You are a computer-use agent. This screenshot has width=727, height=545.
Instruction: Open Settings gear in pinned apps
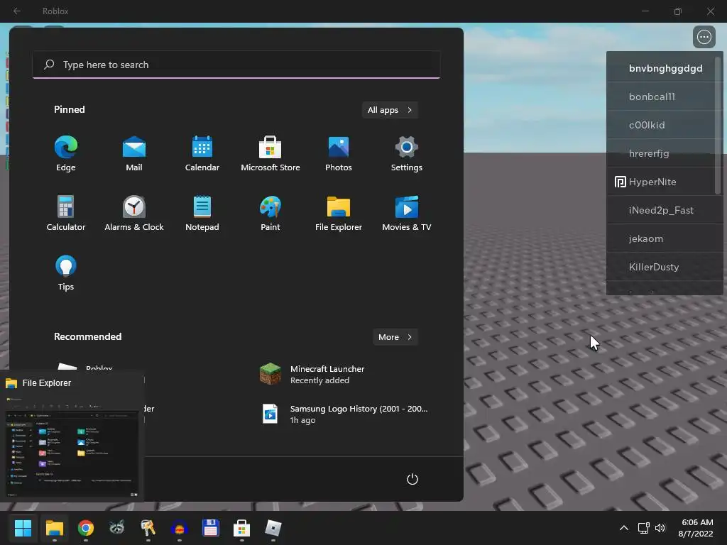click(x=407, y=154)
